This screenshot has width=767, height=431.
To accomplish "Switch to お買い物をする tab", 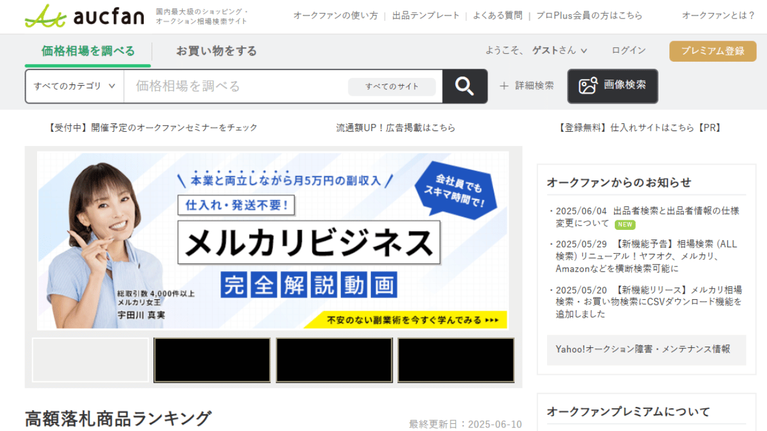I will (x=216, y=51).
